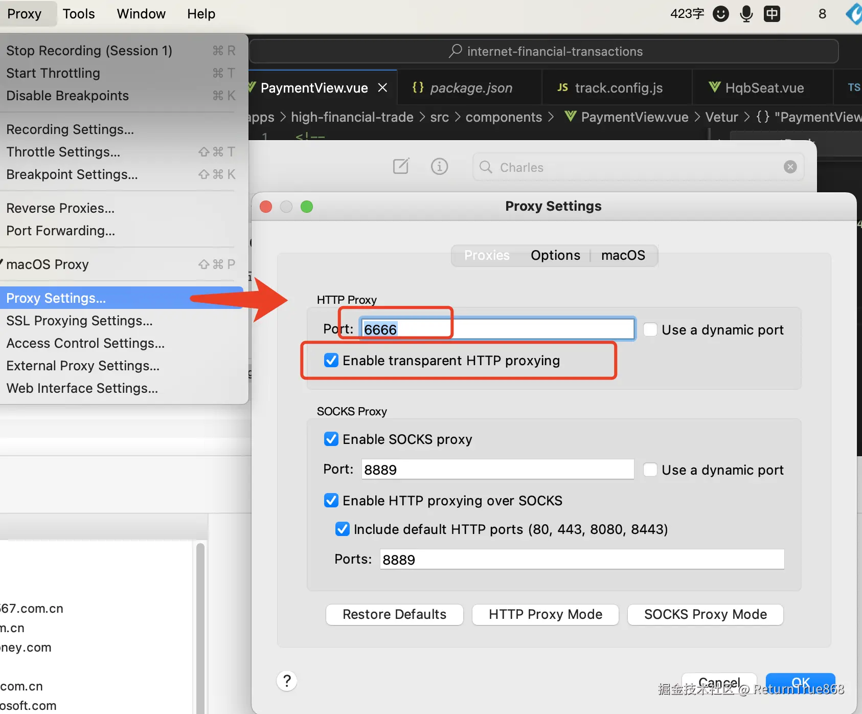Open Access Control Settings...

point(122,343)
